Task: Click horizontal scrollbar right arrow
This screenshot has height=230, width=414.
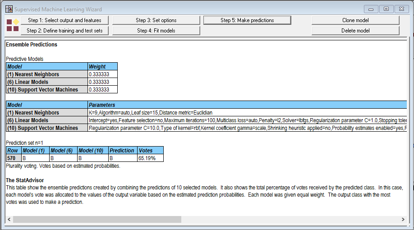Action: [x=403, y=219]
